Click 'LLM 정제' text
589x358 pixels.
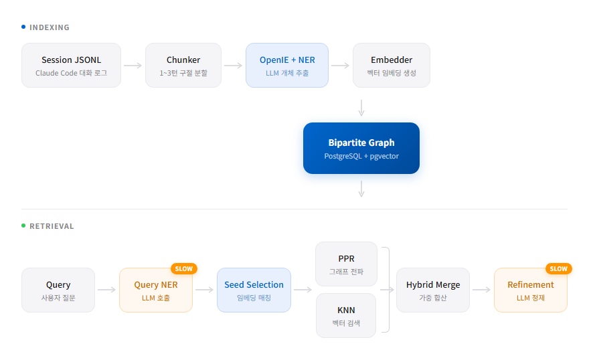click(531, 298)
